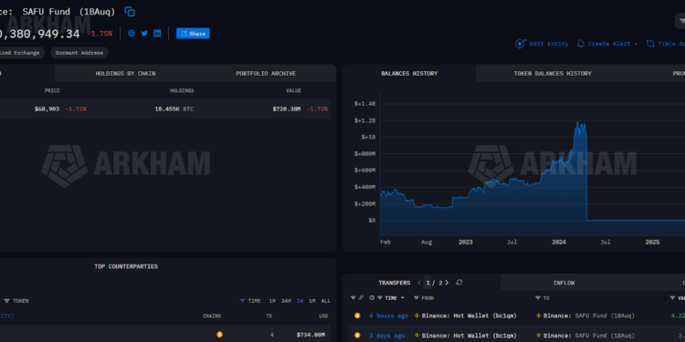Open the '3 days ago' transfer link
The image size is (685, 342).
point(386,336)
